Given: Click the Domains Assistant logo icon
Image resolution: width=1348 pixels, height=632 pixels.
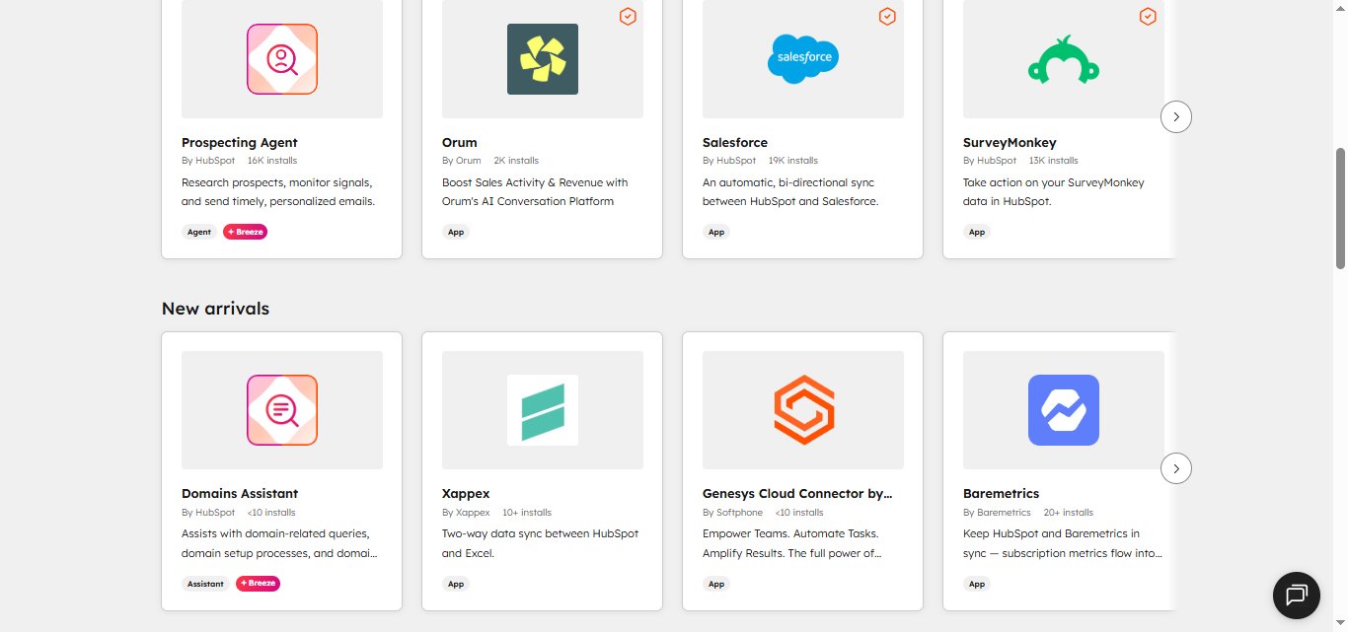Looking at the screenshot, I should click(282, 410).
